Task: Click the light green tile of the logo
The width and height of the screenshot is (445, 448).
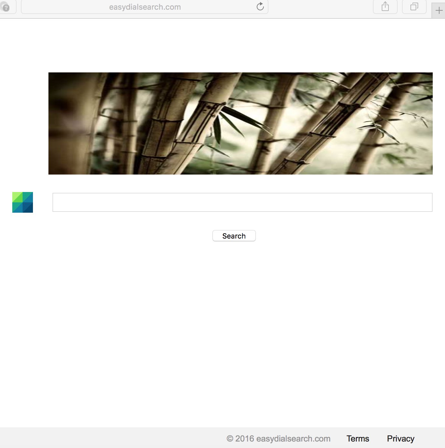Action: (17, 197)
